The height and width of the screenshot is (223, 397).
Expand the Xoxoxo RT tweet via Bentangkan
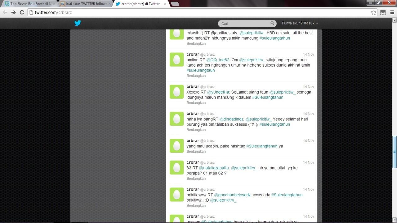tap(196, 103)
